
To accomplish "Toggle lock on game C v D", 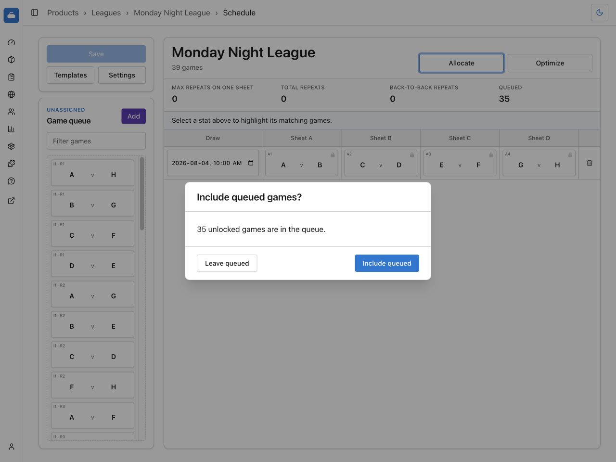I will pos(412,155).
